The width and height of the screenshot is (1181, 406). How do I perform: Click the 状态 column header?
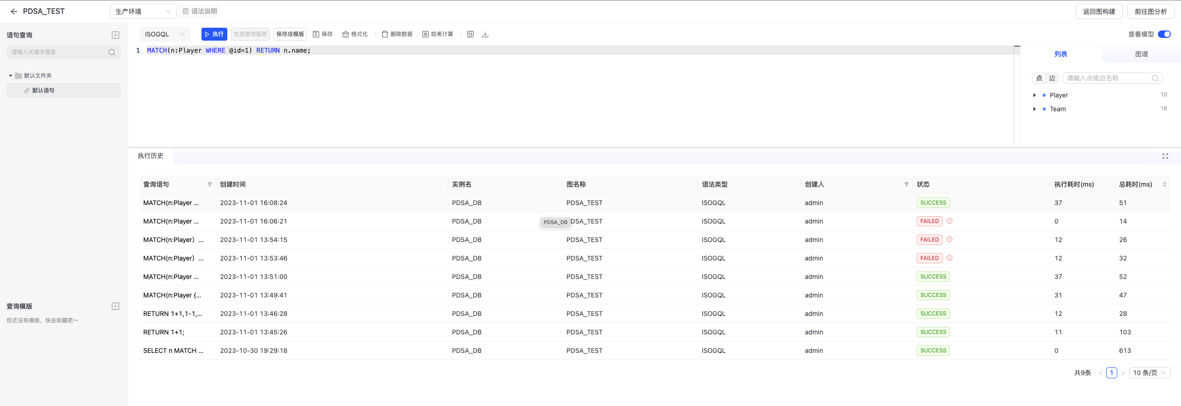click(x=923, y=184)
